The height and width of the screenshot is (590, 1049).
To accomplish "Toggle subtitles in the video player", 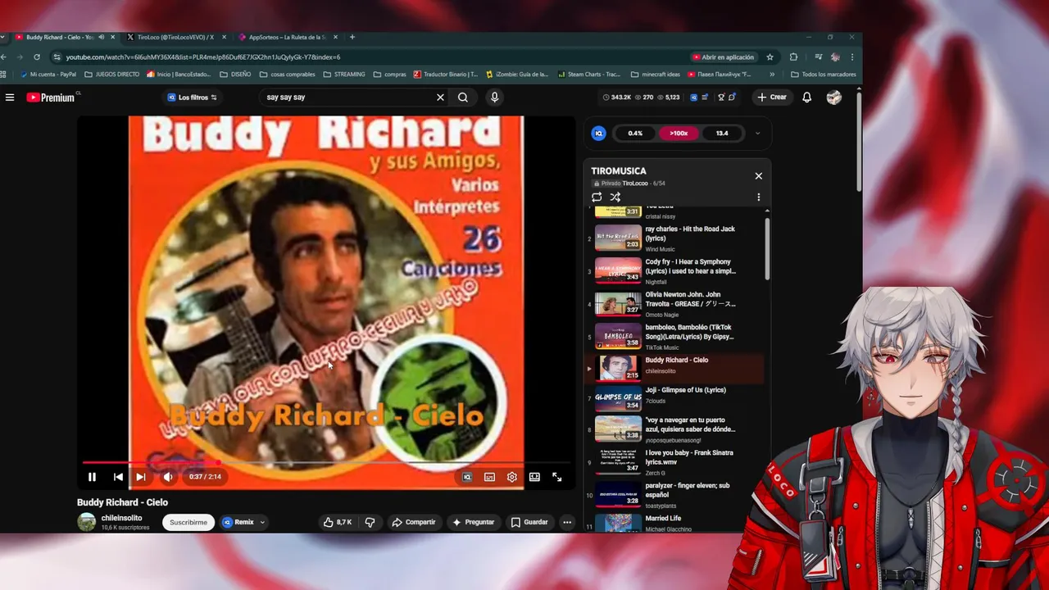I will pos(489,477).
